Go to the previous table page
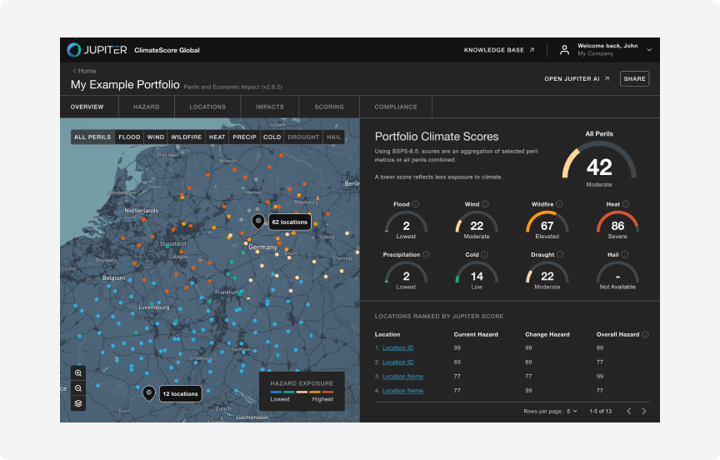Image resolution: width=720 pixels, height=460 pixels. coord(629,412)
